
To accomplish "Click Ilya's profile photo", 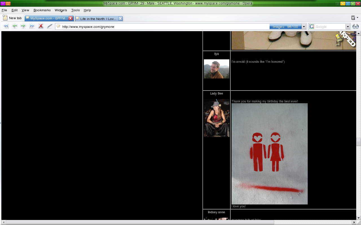I will [217, 69].
